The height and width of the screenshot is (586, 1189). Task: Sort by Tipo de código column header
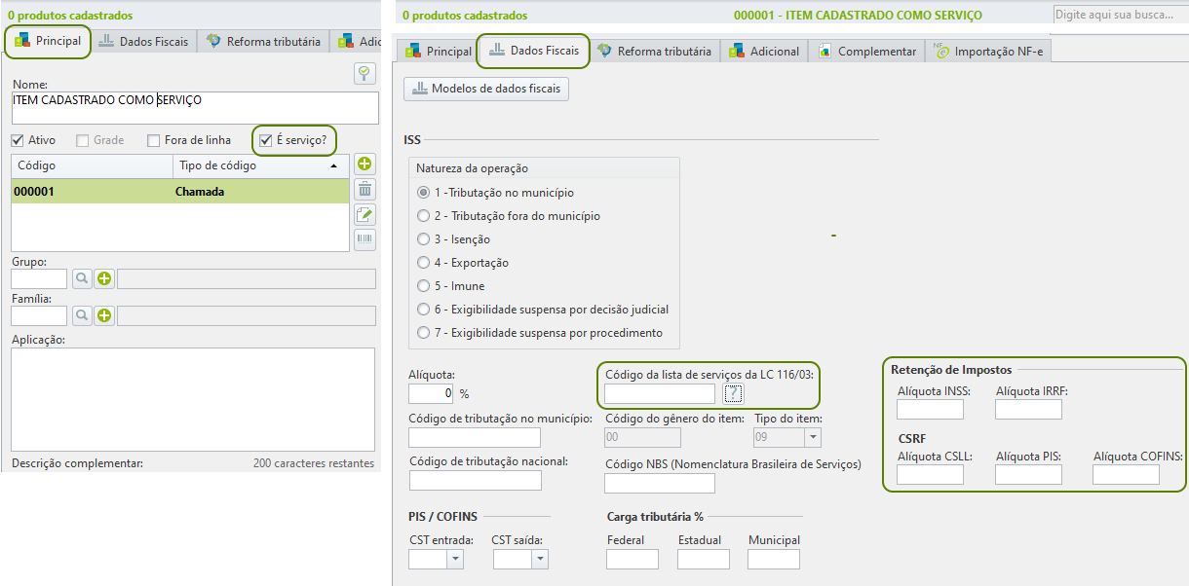(x=260, y=165)
